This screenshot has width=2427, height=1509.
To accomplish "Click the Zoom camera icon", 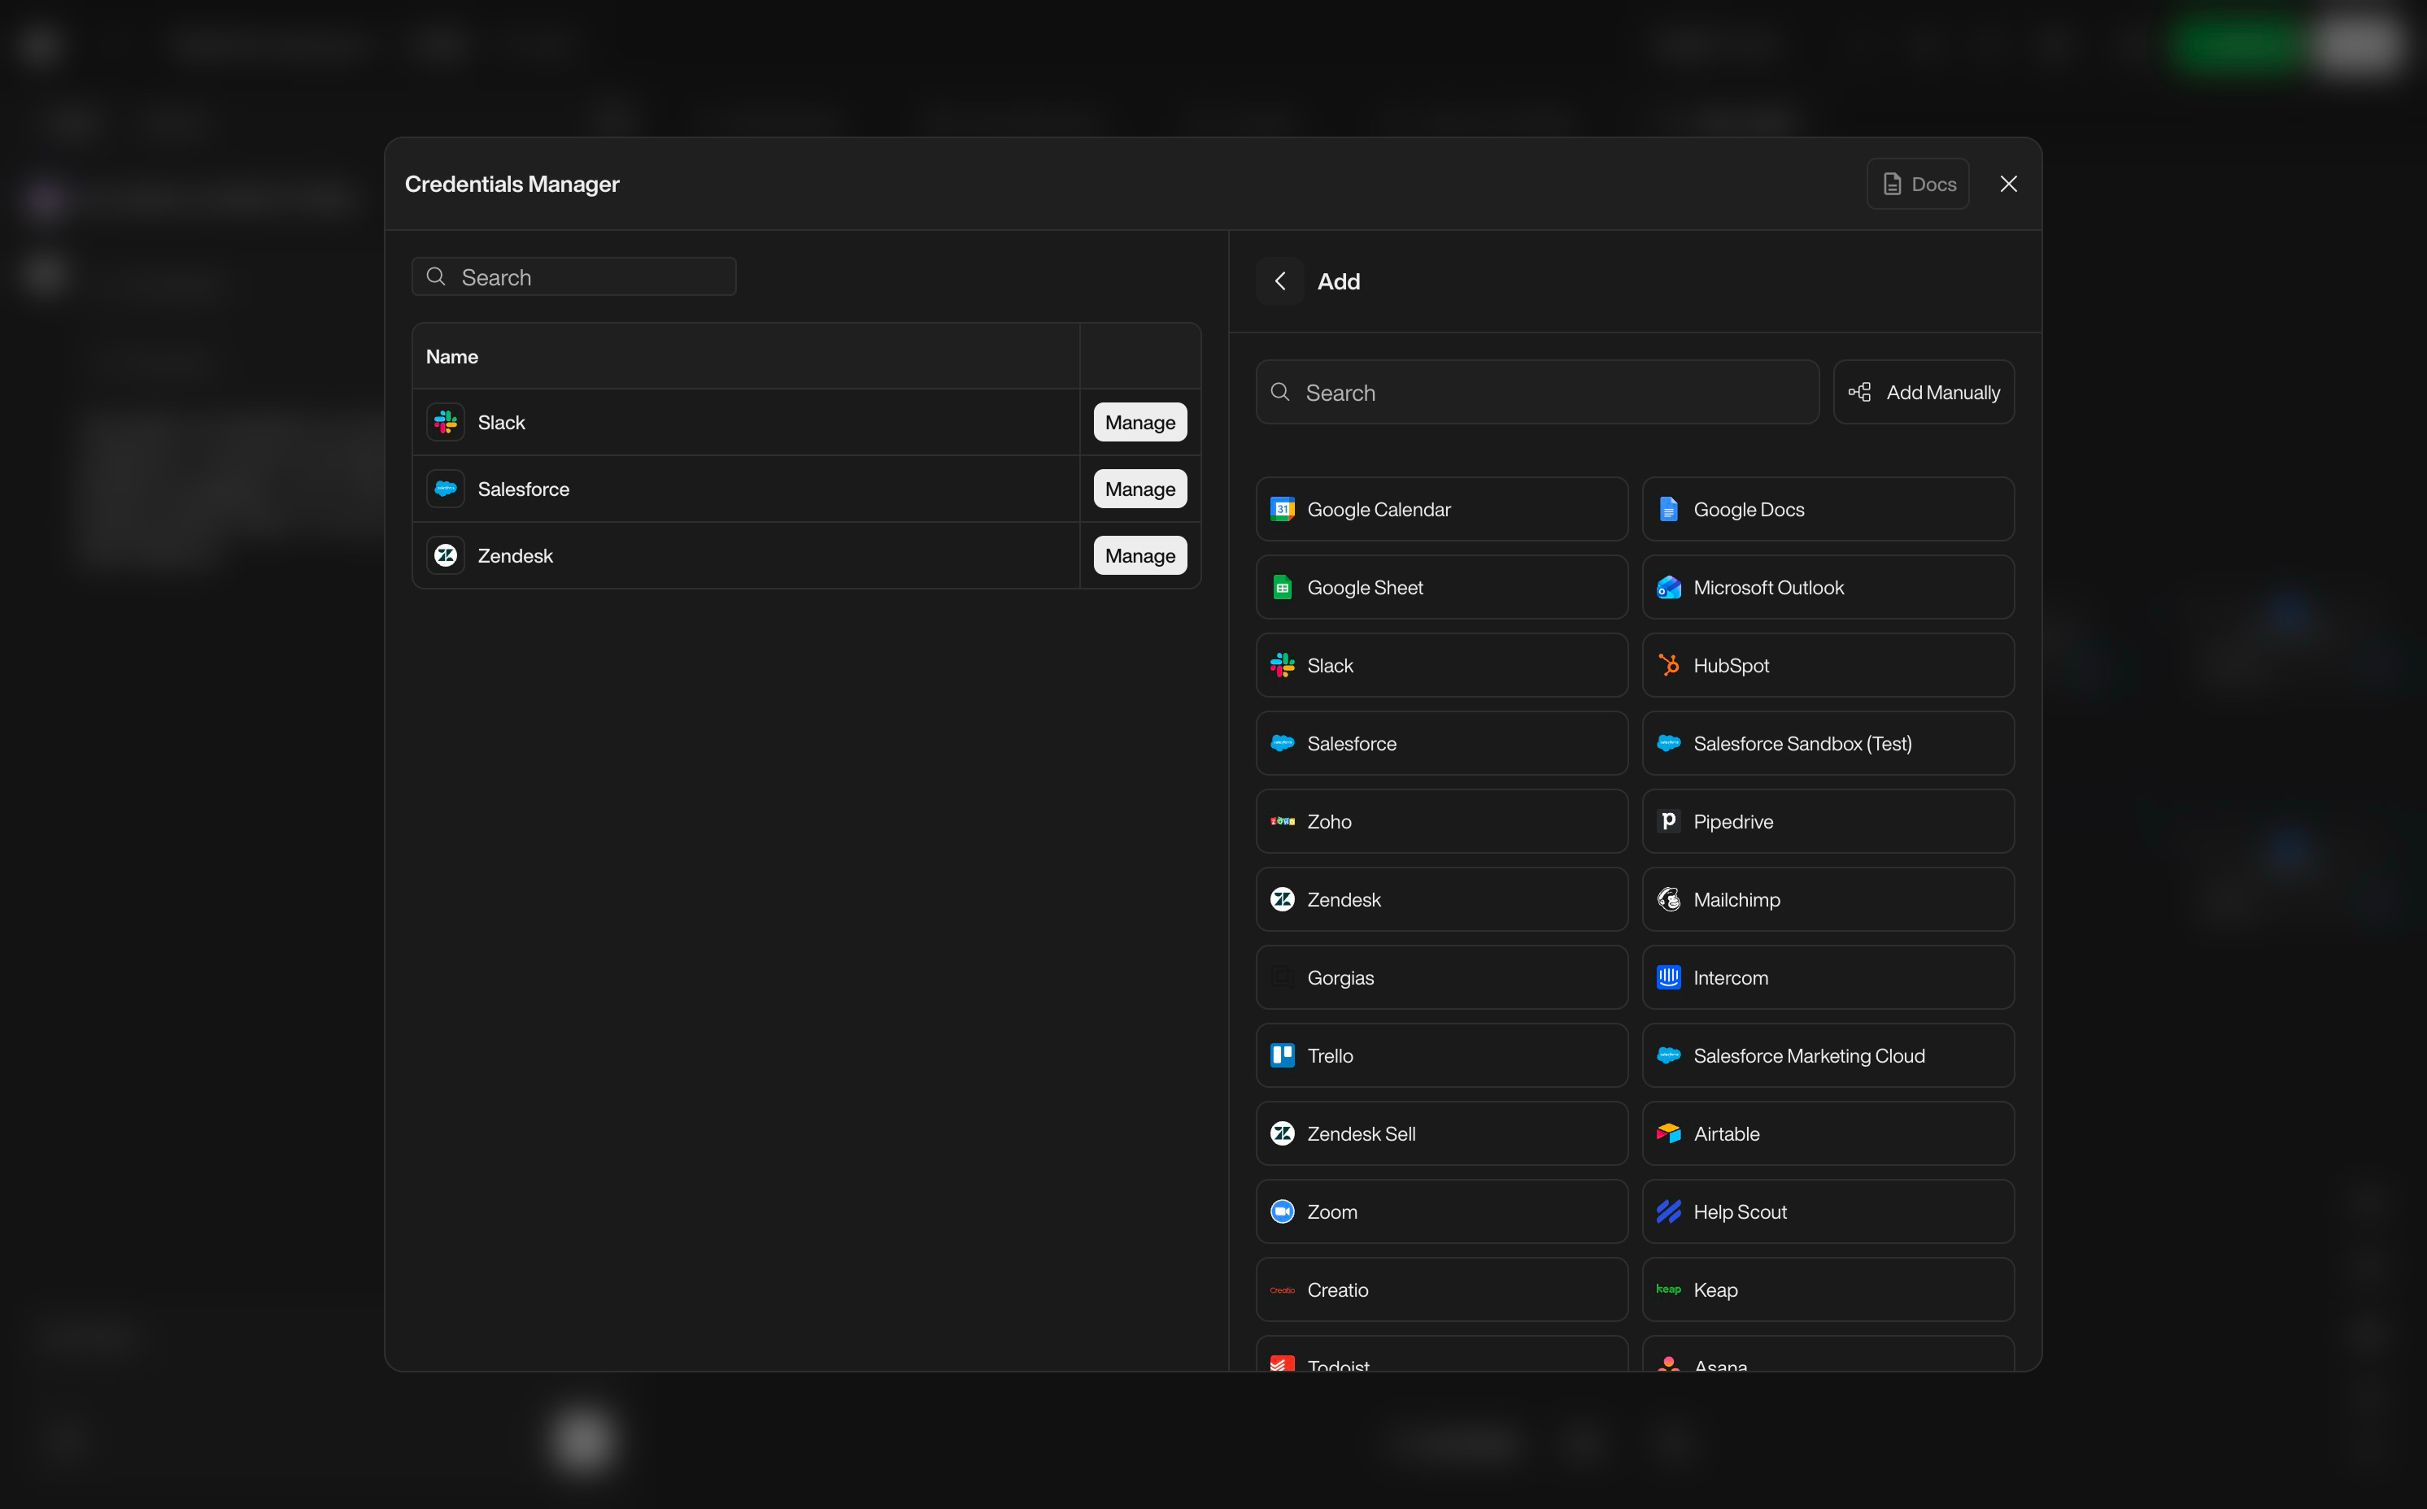I will 1283,1211.
